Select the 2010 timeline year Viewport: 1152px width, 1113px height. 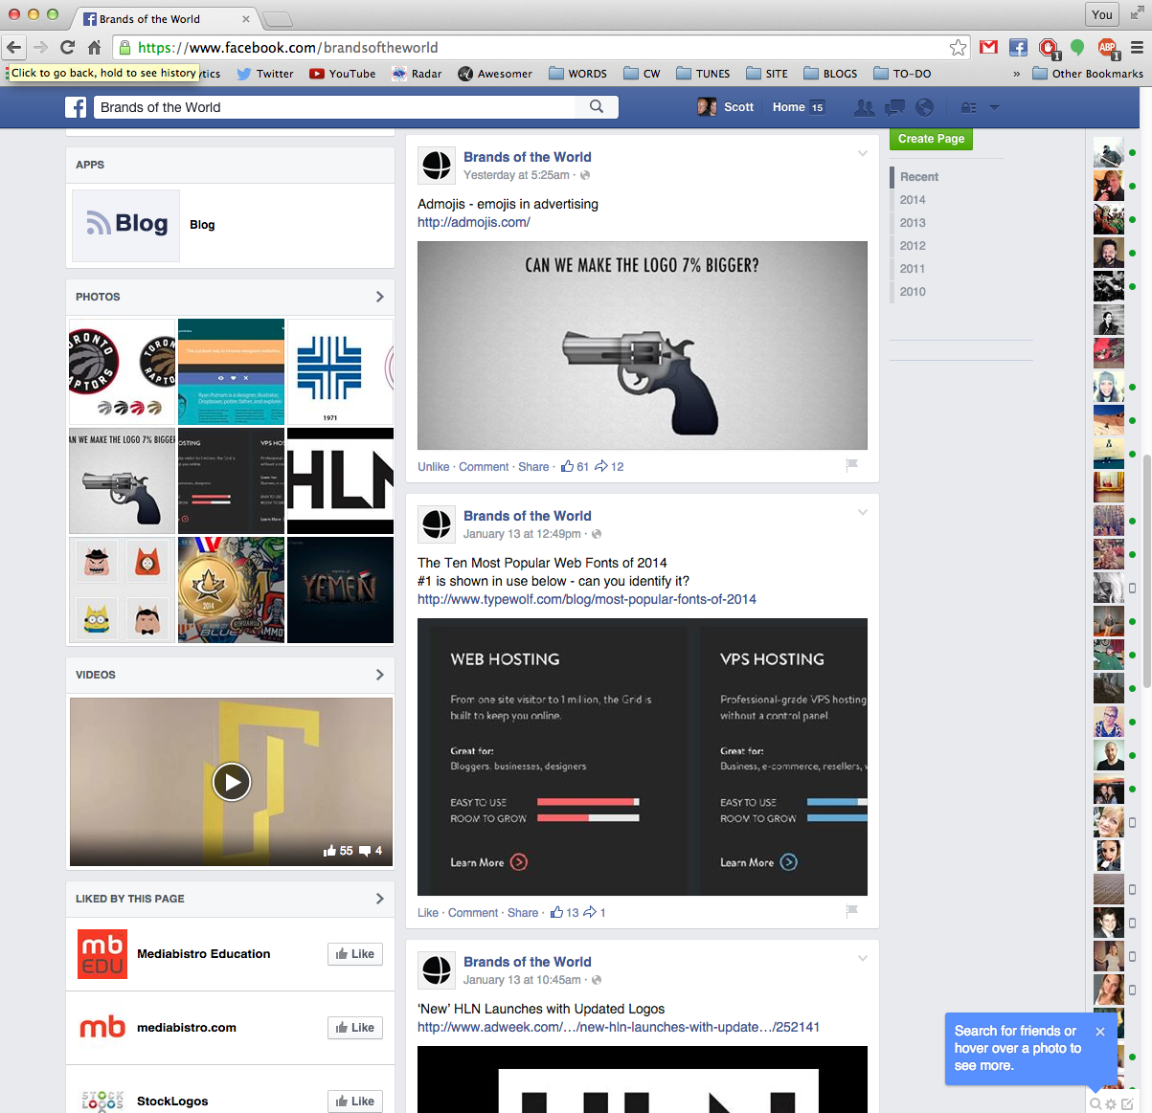click(x=913, y=292)
